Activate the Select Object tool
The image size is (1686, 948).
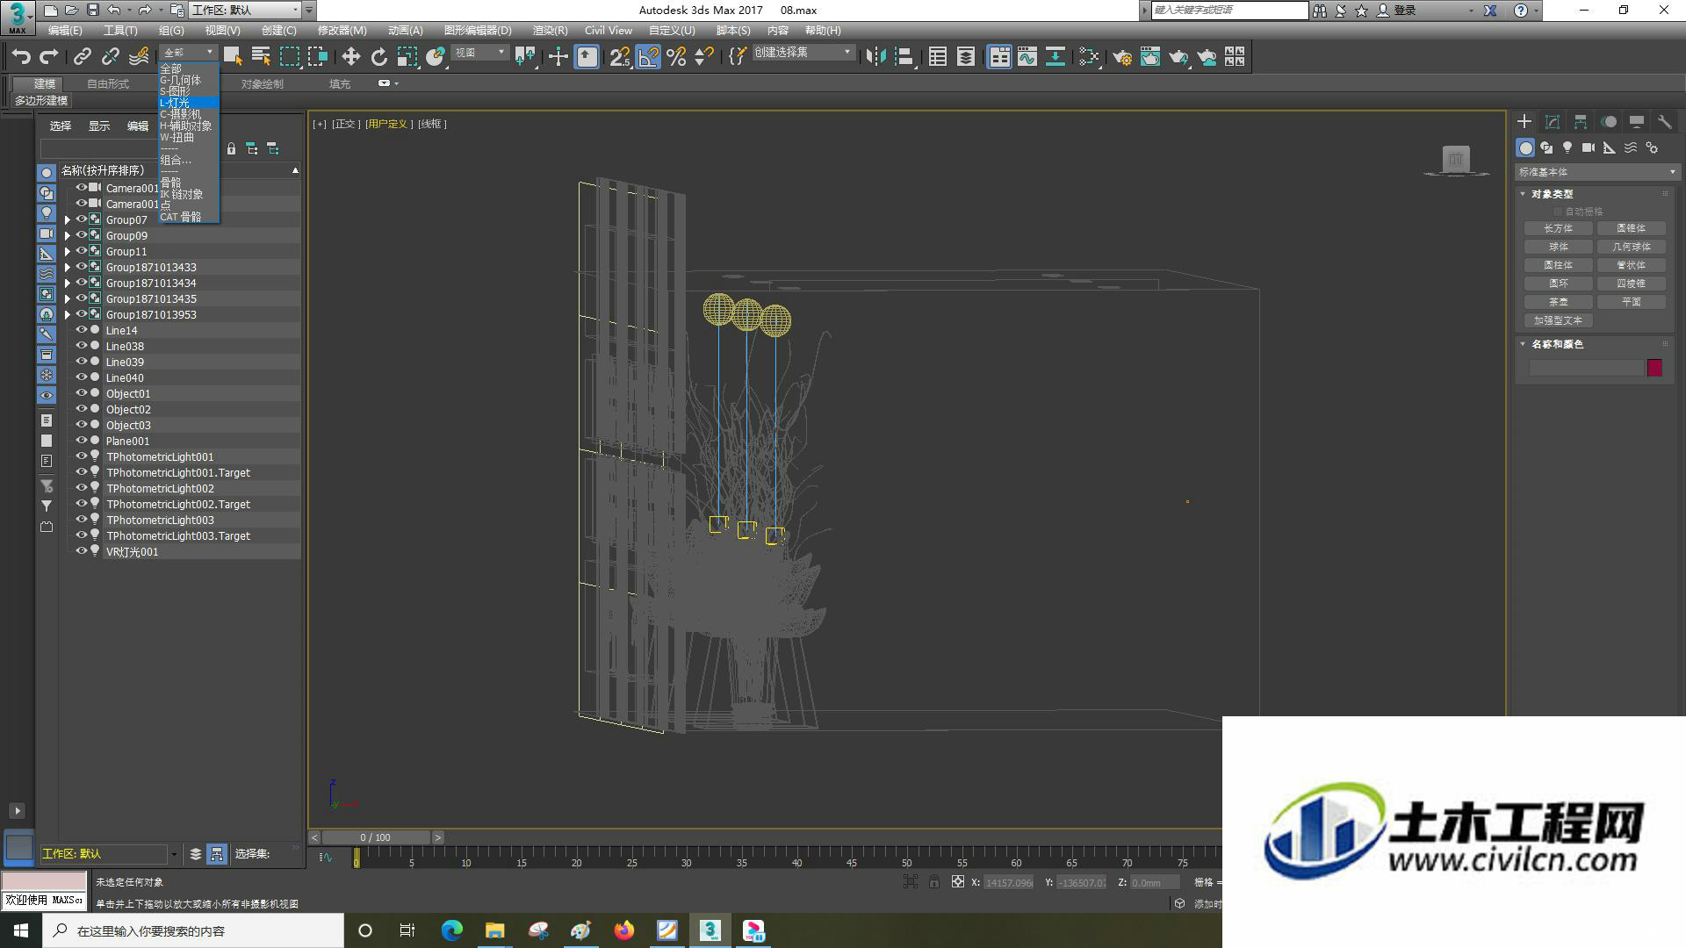coord(233,57)
